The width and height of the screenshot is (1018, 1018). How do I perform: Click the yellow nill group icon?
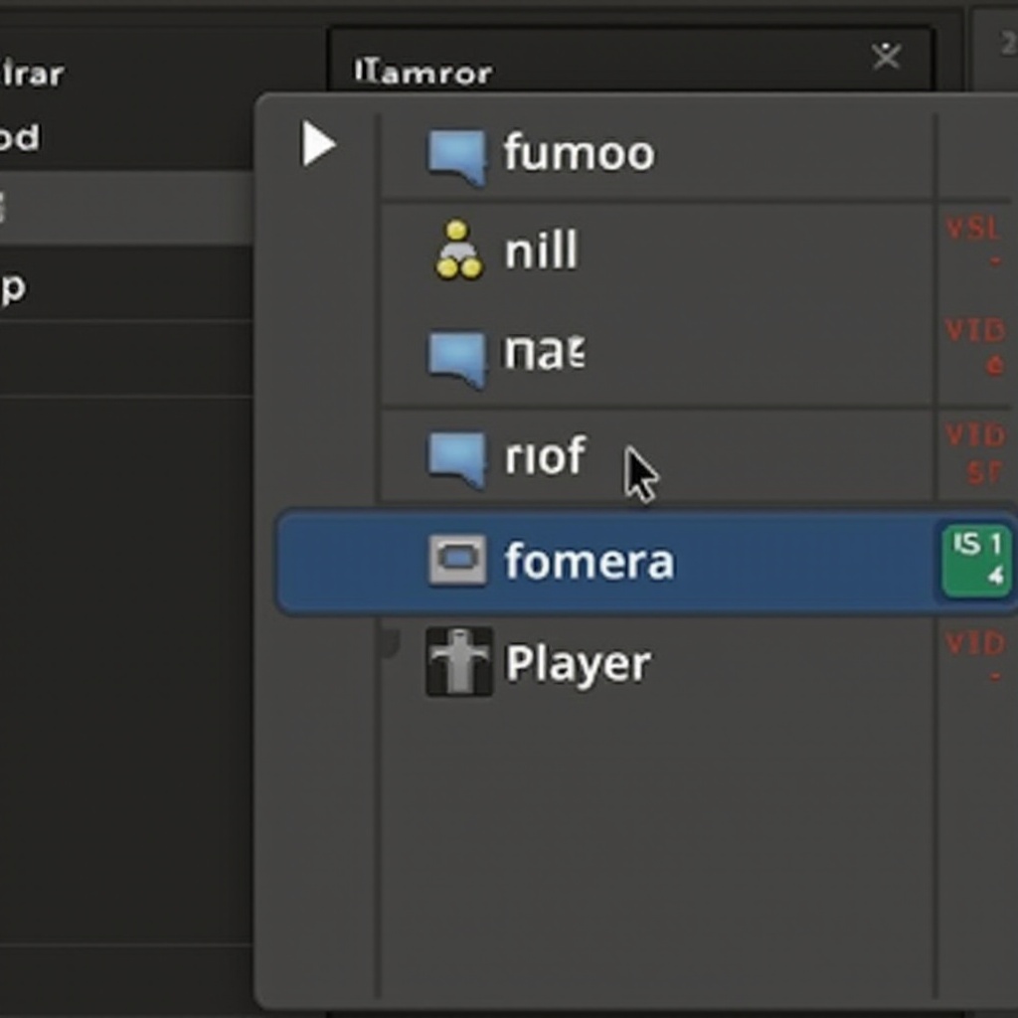click(x=458, y=251)
